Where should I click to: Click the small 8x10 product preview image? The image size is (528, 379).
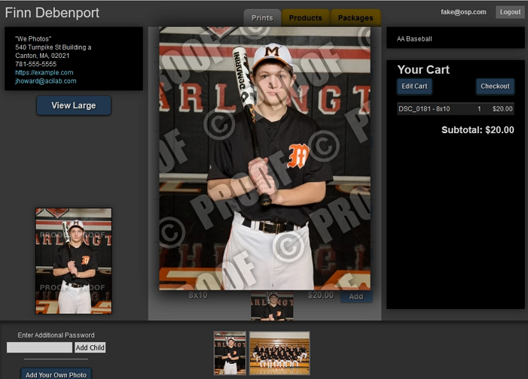click(x=272, y=307)
